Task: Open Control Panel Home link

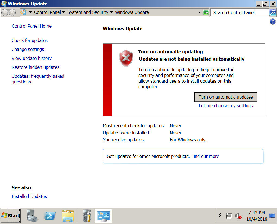Action: click(x=32, y=26)
